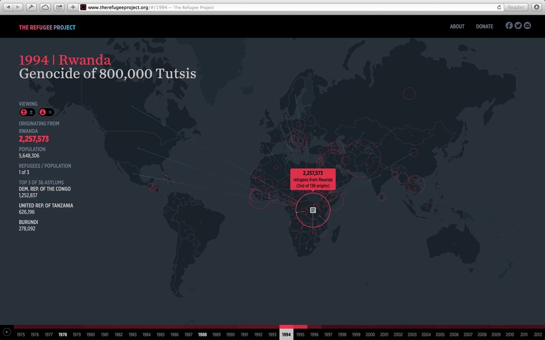Click the Safari share button

[59, 7]
